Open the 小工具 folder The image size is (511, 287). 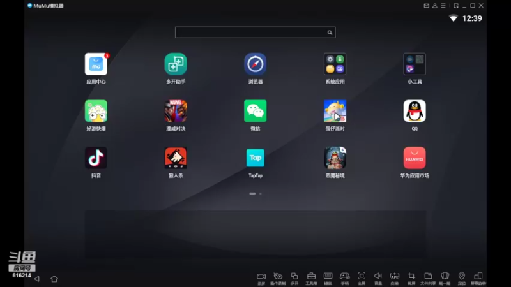pyautogui.click(x=415, y=64)
